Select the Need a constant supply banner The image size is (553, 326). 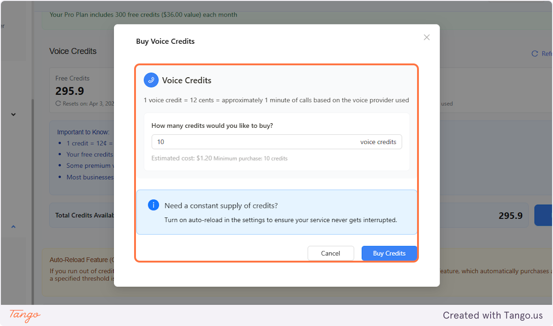[x=276, y=212]
